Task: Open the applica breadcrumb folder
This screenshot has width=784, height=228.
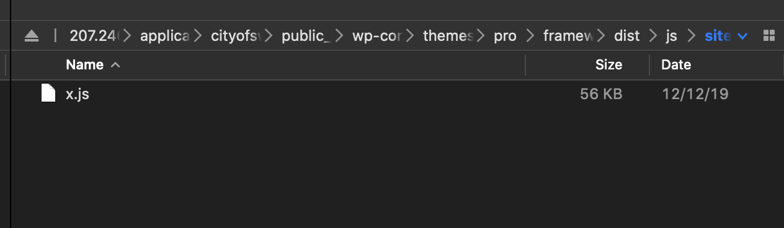Action: (x=164, y=36)
